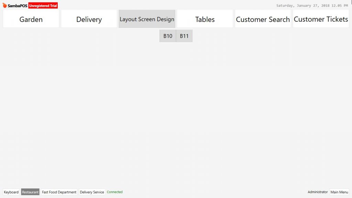352x198 pixels.
Task: Open the on-screen Keyboard
Action: 11,192
